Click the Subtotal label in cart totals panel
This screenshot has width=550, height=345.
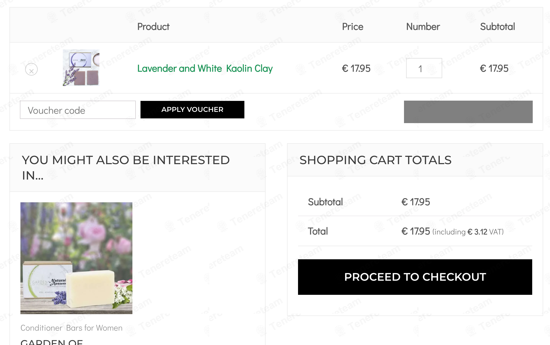pyautogui.click(x=325, y=202)
